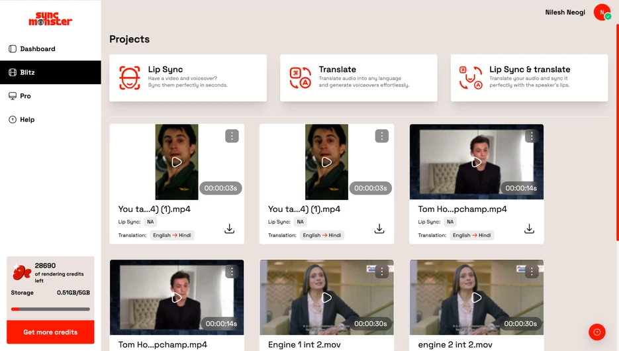The height and width of the screenshot is (351, 619).
Task: Click the Nilesh Neogi username
Action: pos(565,13)
